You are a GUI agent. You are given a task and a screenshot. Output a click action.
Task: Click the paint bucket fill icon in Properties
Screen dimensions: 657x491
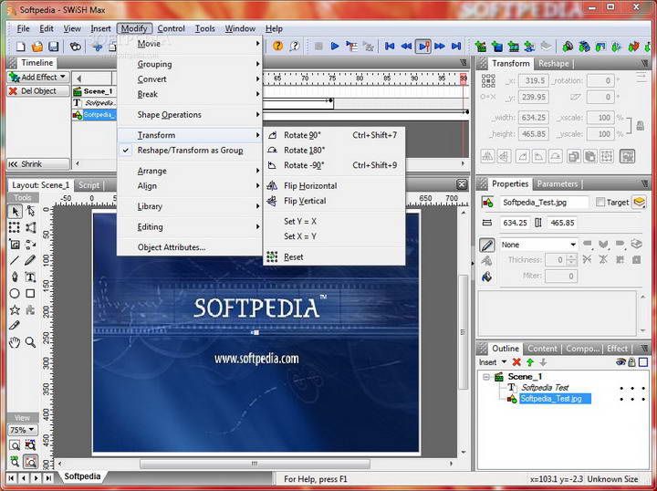[x=487, y=277]
